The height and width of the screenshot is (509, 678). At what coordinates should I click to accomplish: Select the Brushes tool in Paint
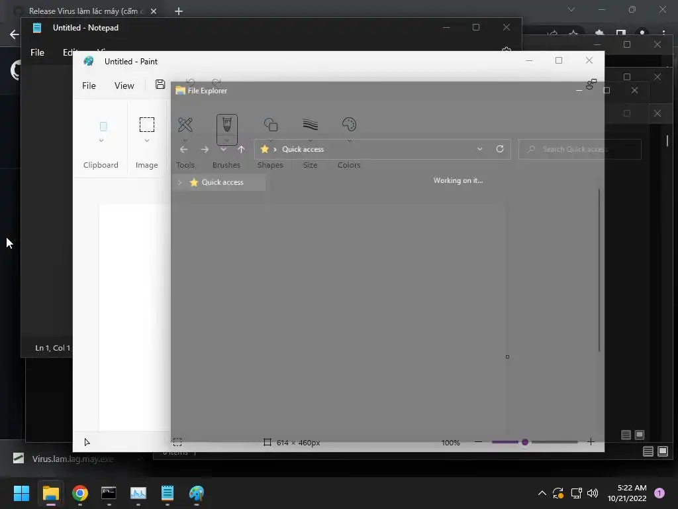tap(226, 125)
